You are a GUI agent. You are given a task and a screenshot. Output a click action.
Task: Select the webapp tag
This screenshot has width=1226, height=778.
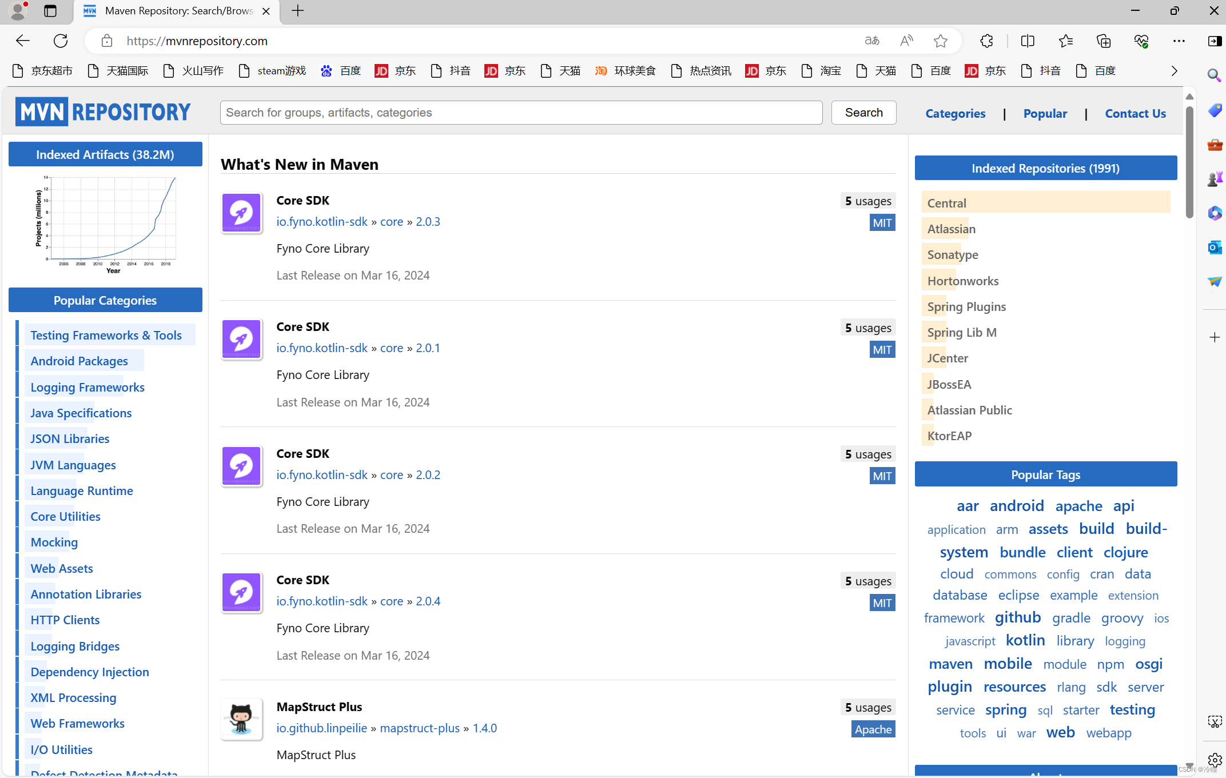click(x=1109, y=732)
